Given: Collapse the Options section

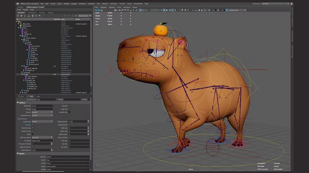Looking at the screenshot, I should click(18, 103).
